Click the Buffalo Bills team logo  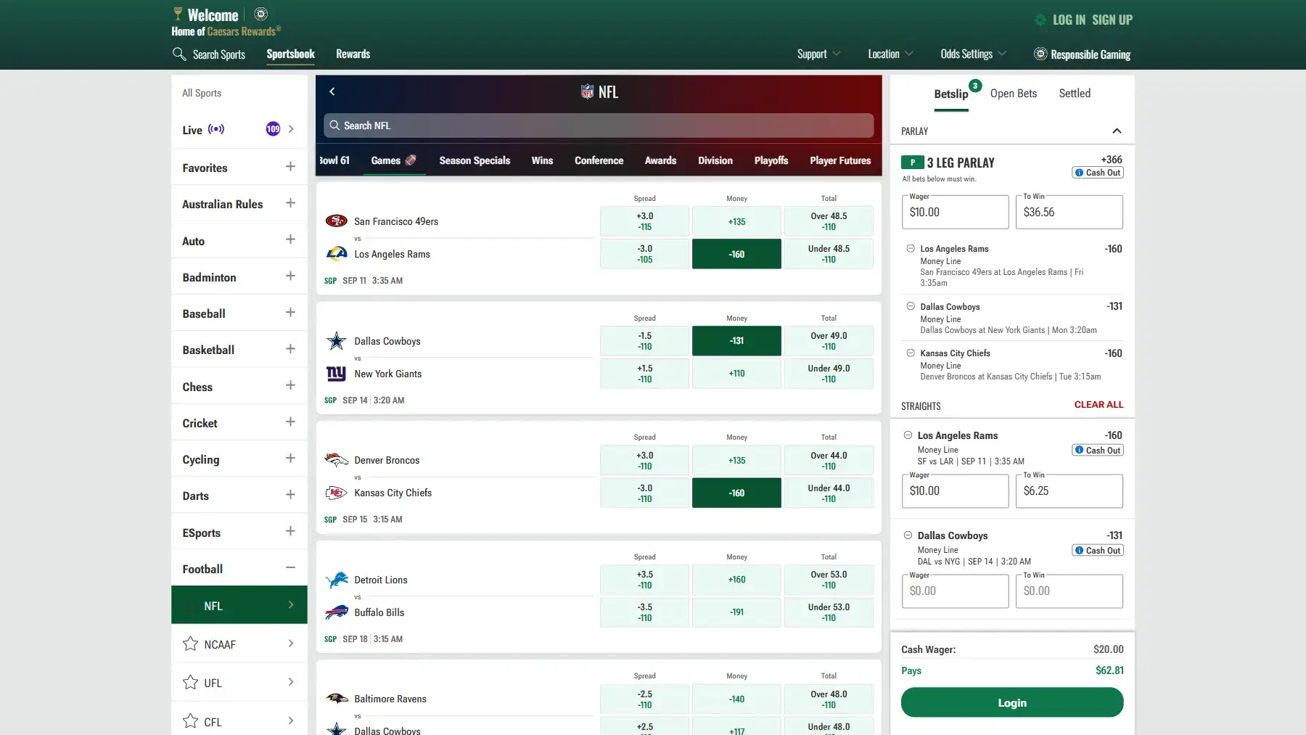[x=337, y=612]
